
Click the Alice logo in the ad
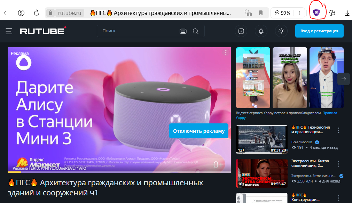[24, 63]
